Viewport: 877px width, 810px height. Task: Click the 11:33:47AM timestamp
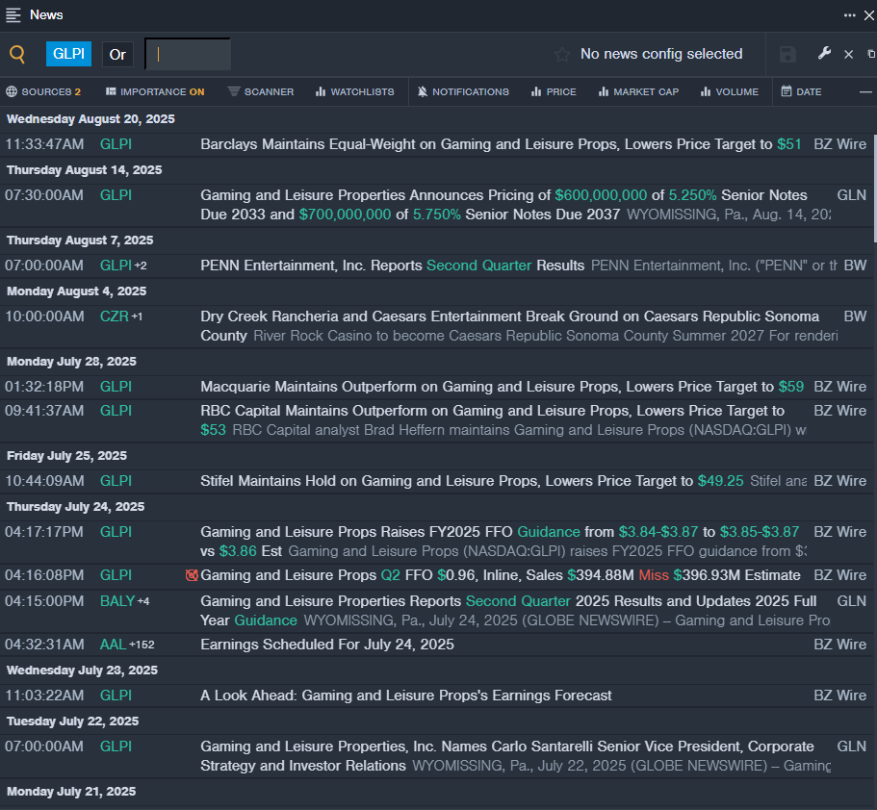44,144
